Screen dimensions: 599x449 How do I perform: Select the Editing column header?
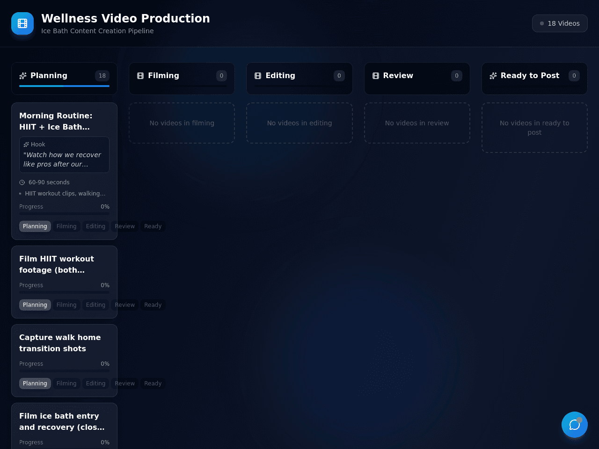point(299,79)
